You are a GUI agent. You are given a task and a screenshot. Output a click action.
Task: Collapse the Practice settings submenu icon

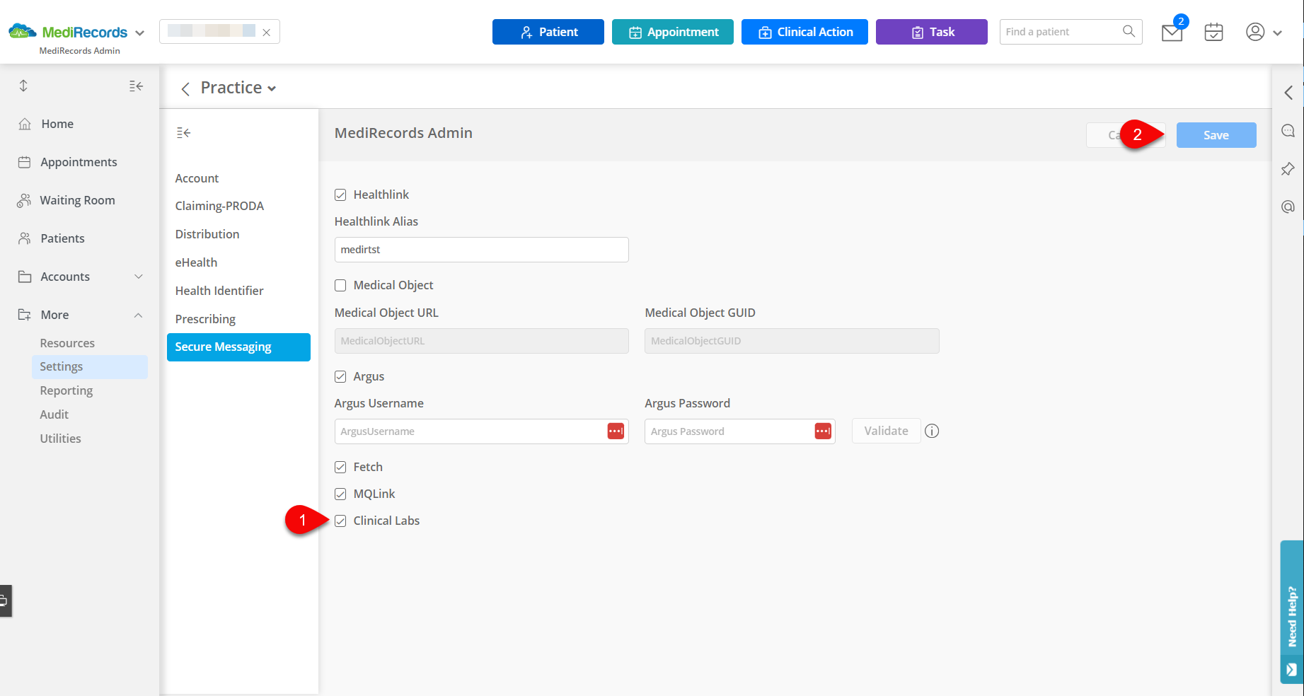[x=183, y=132]
